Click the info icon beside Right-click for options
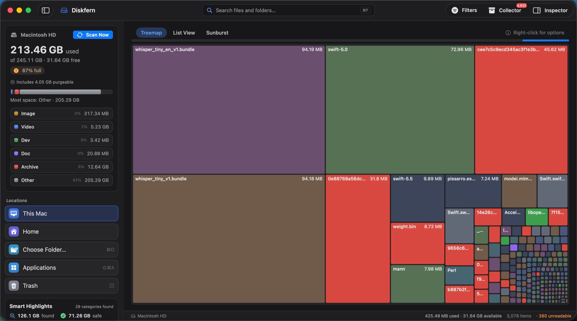This screenshot has height=321, width=577. 508,33
